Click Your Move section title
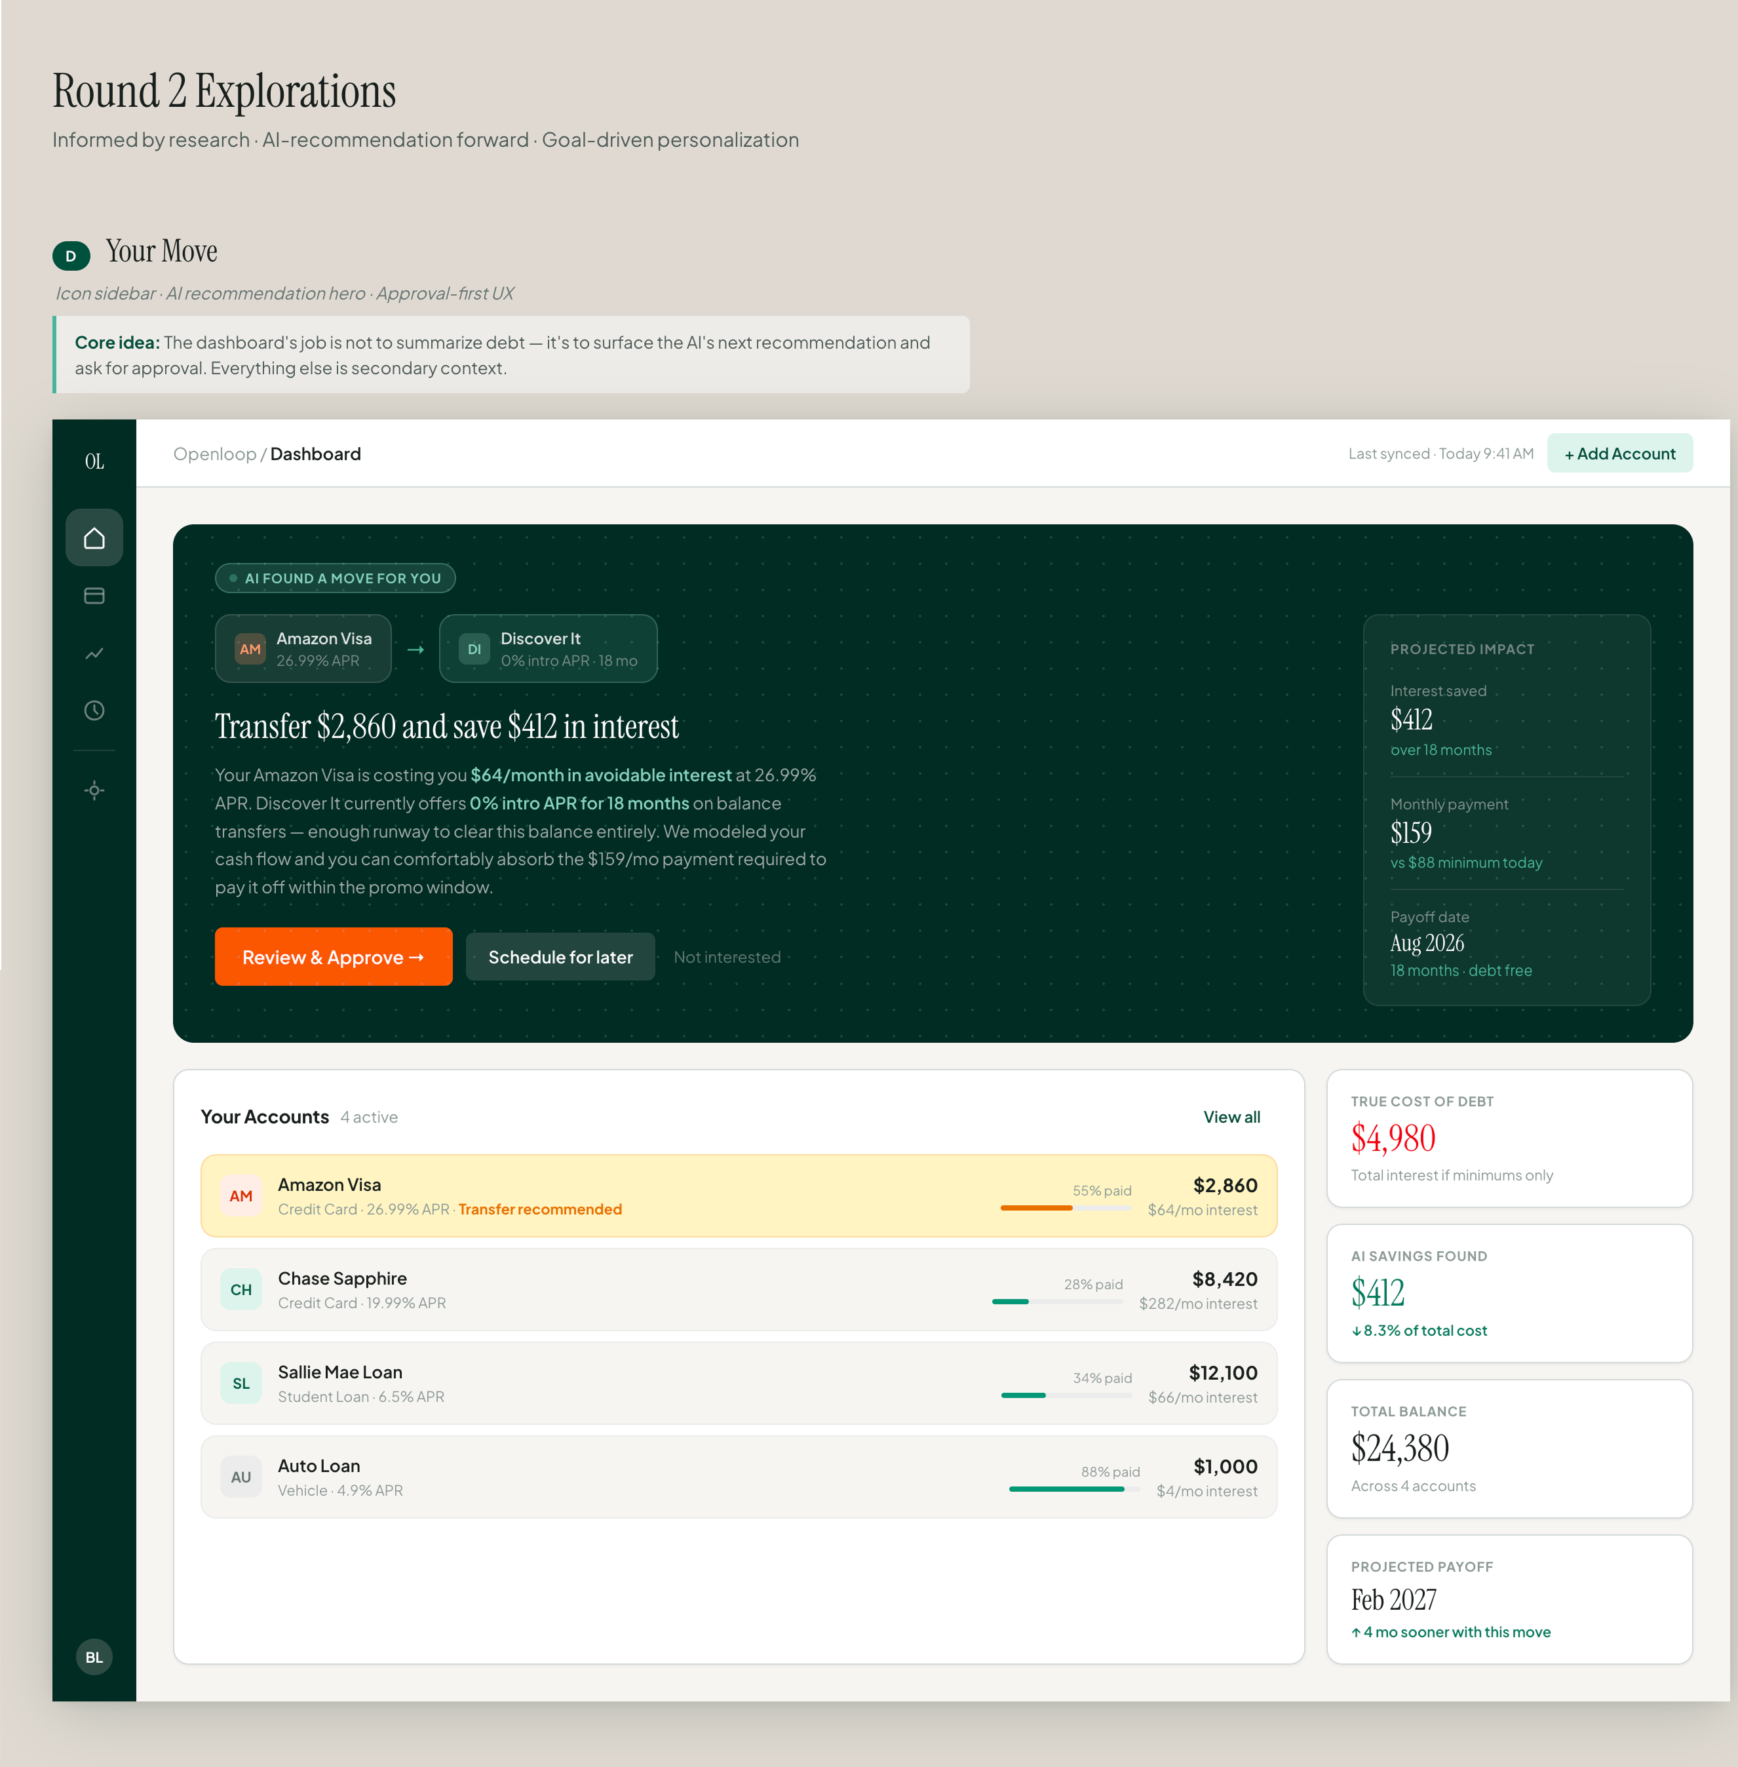The height and width of the screenshot is (1767, 1738). [x=162, y=251]
